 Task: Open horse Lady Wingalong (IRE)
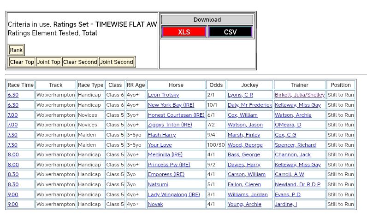174,194
